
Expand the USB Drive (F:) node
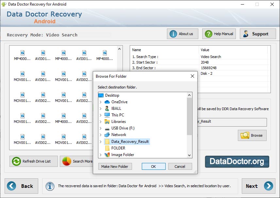pos(101,128)
